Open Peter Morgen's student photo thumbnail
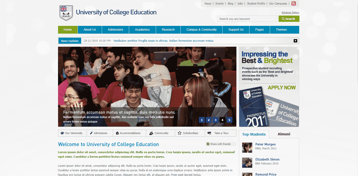The height and width of the screenshot is (176, 358). 247,148
